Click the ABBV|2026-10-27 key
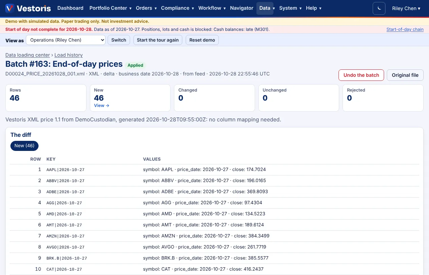This screenshot has width=429, height=275. click(x=65, y=181)
